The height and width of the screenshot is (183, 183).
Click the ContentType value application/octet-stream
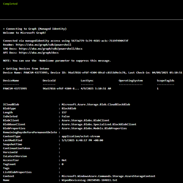click(81, 136)
